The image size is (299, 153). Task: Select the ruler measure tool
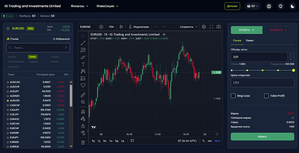coord(83,95)
